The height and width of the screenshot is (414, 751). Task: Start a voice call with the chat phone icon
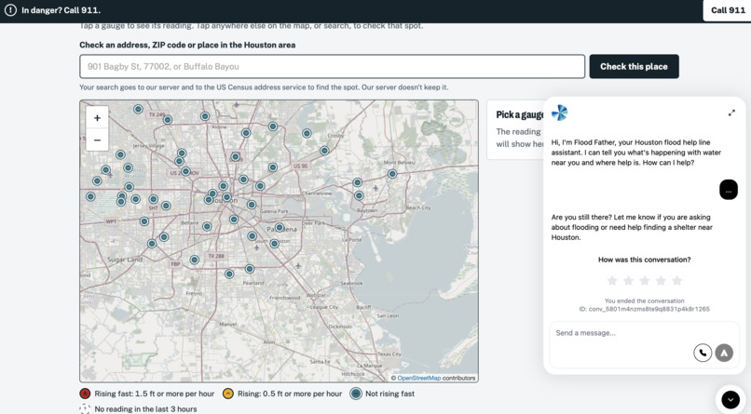pyautogui.click(x=703, y=353)
